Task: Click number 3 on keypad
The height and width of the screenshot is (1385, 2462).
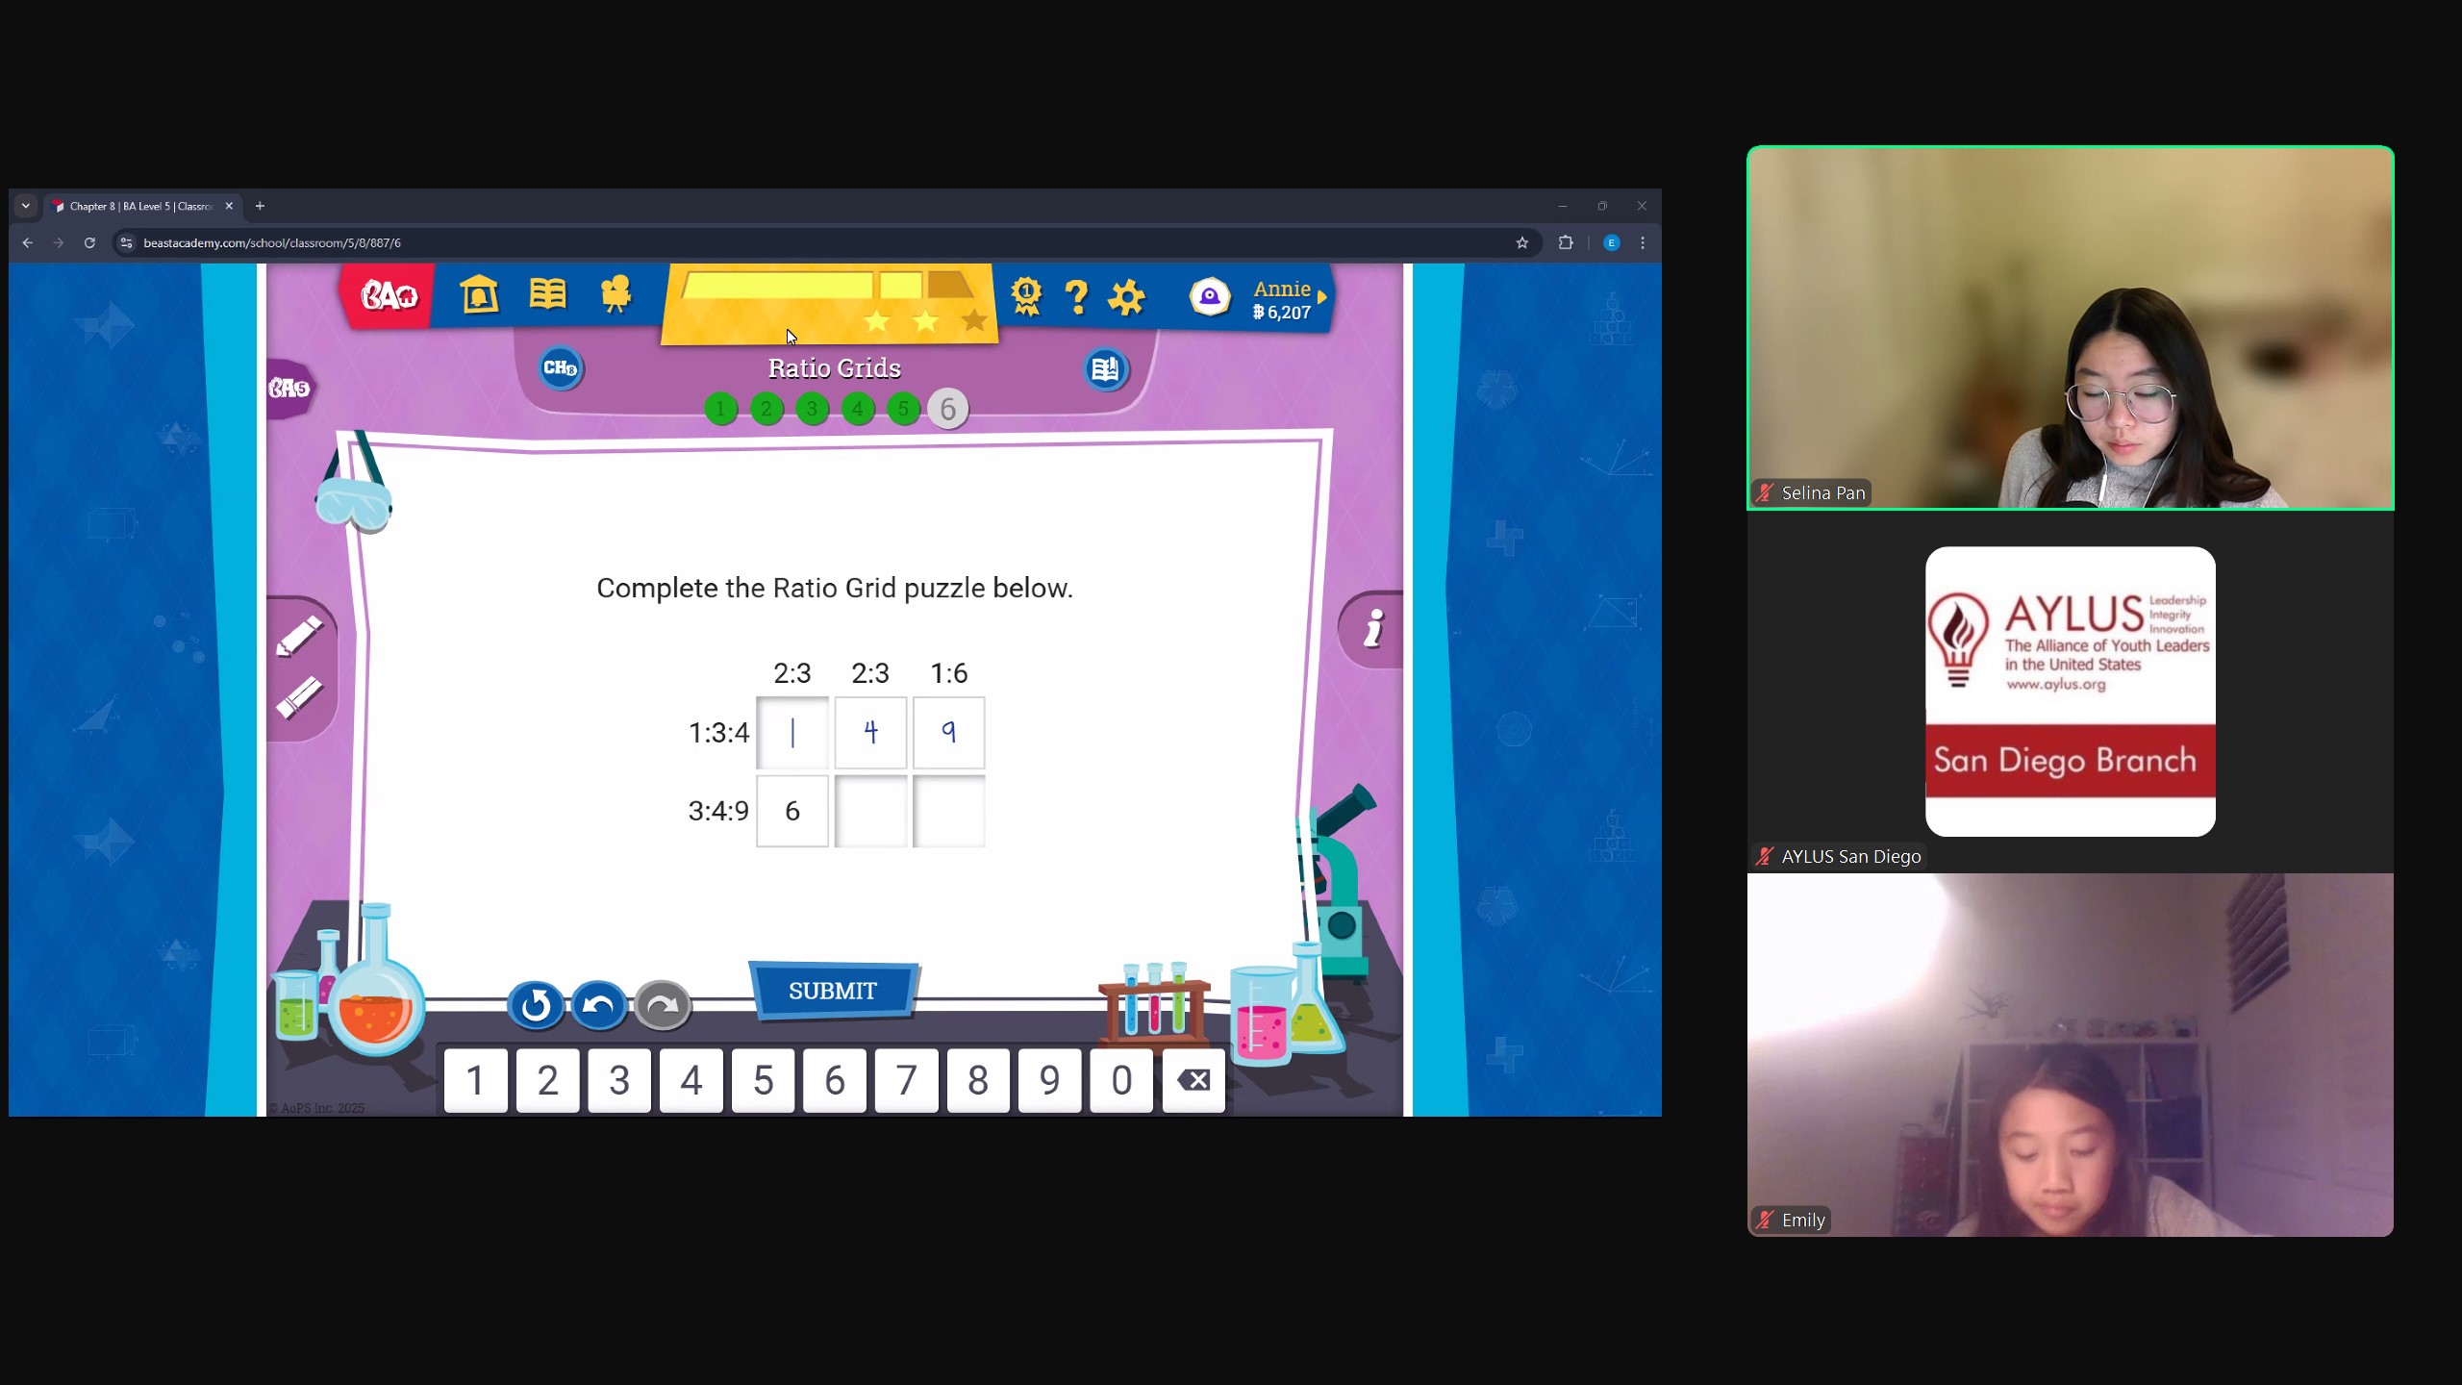Action: pyautogui.click(x=619, y=1080)
